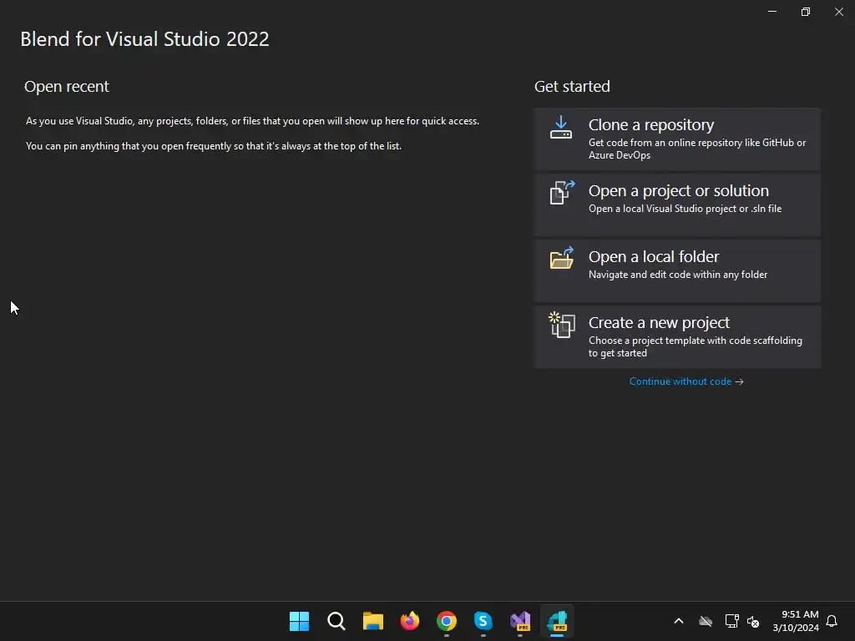Select Open a project or solution title
855x641 pixels.
point(678,191)
